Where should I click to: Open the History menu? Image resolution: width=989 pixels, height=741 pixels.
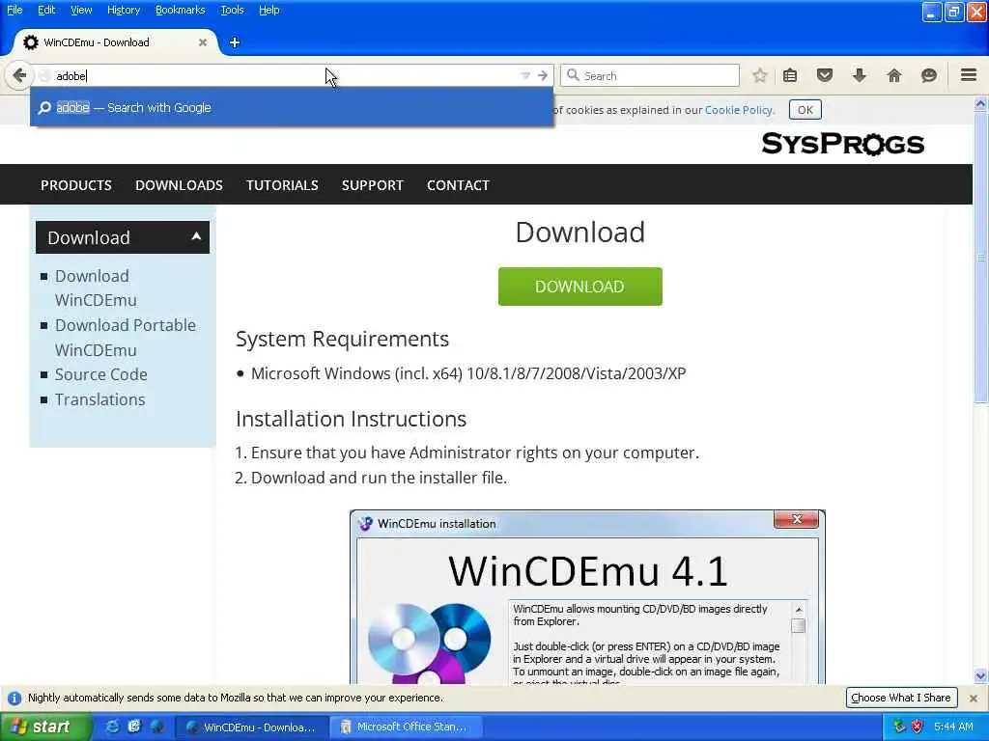[x=124, y=10]
